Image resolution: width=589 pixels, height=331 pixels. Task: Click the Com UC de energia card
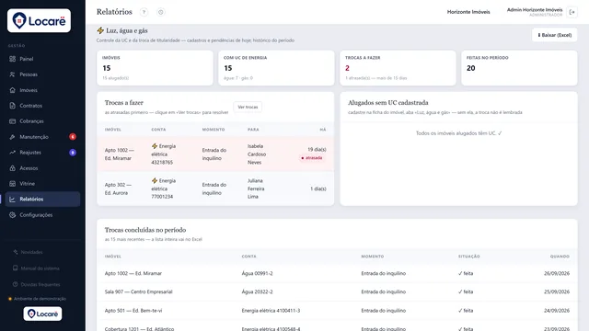276,68
